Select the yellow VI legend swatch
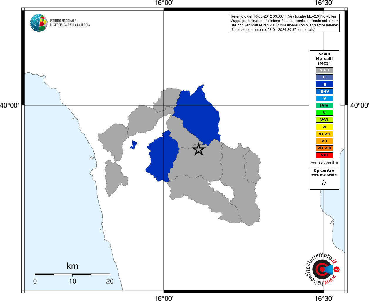Screen dimensions: 369x301 (324, 127)
